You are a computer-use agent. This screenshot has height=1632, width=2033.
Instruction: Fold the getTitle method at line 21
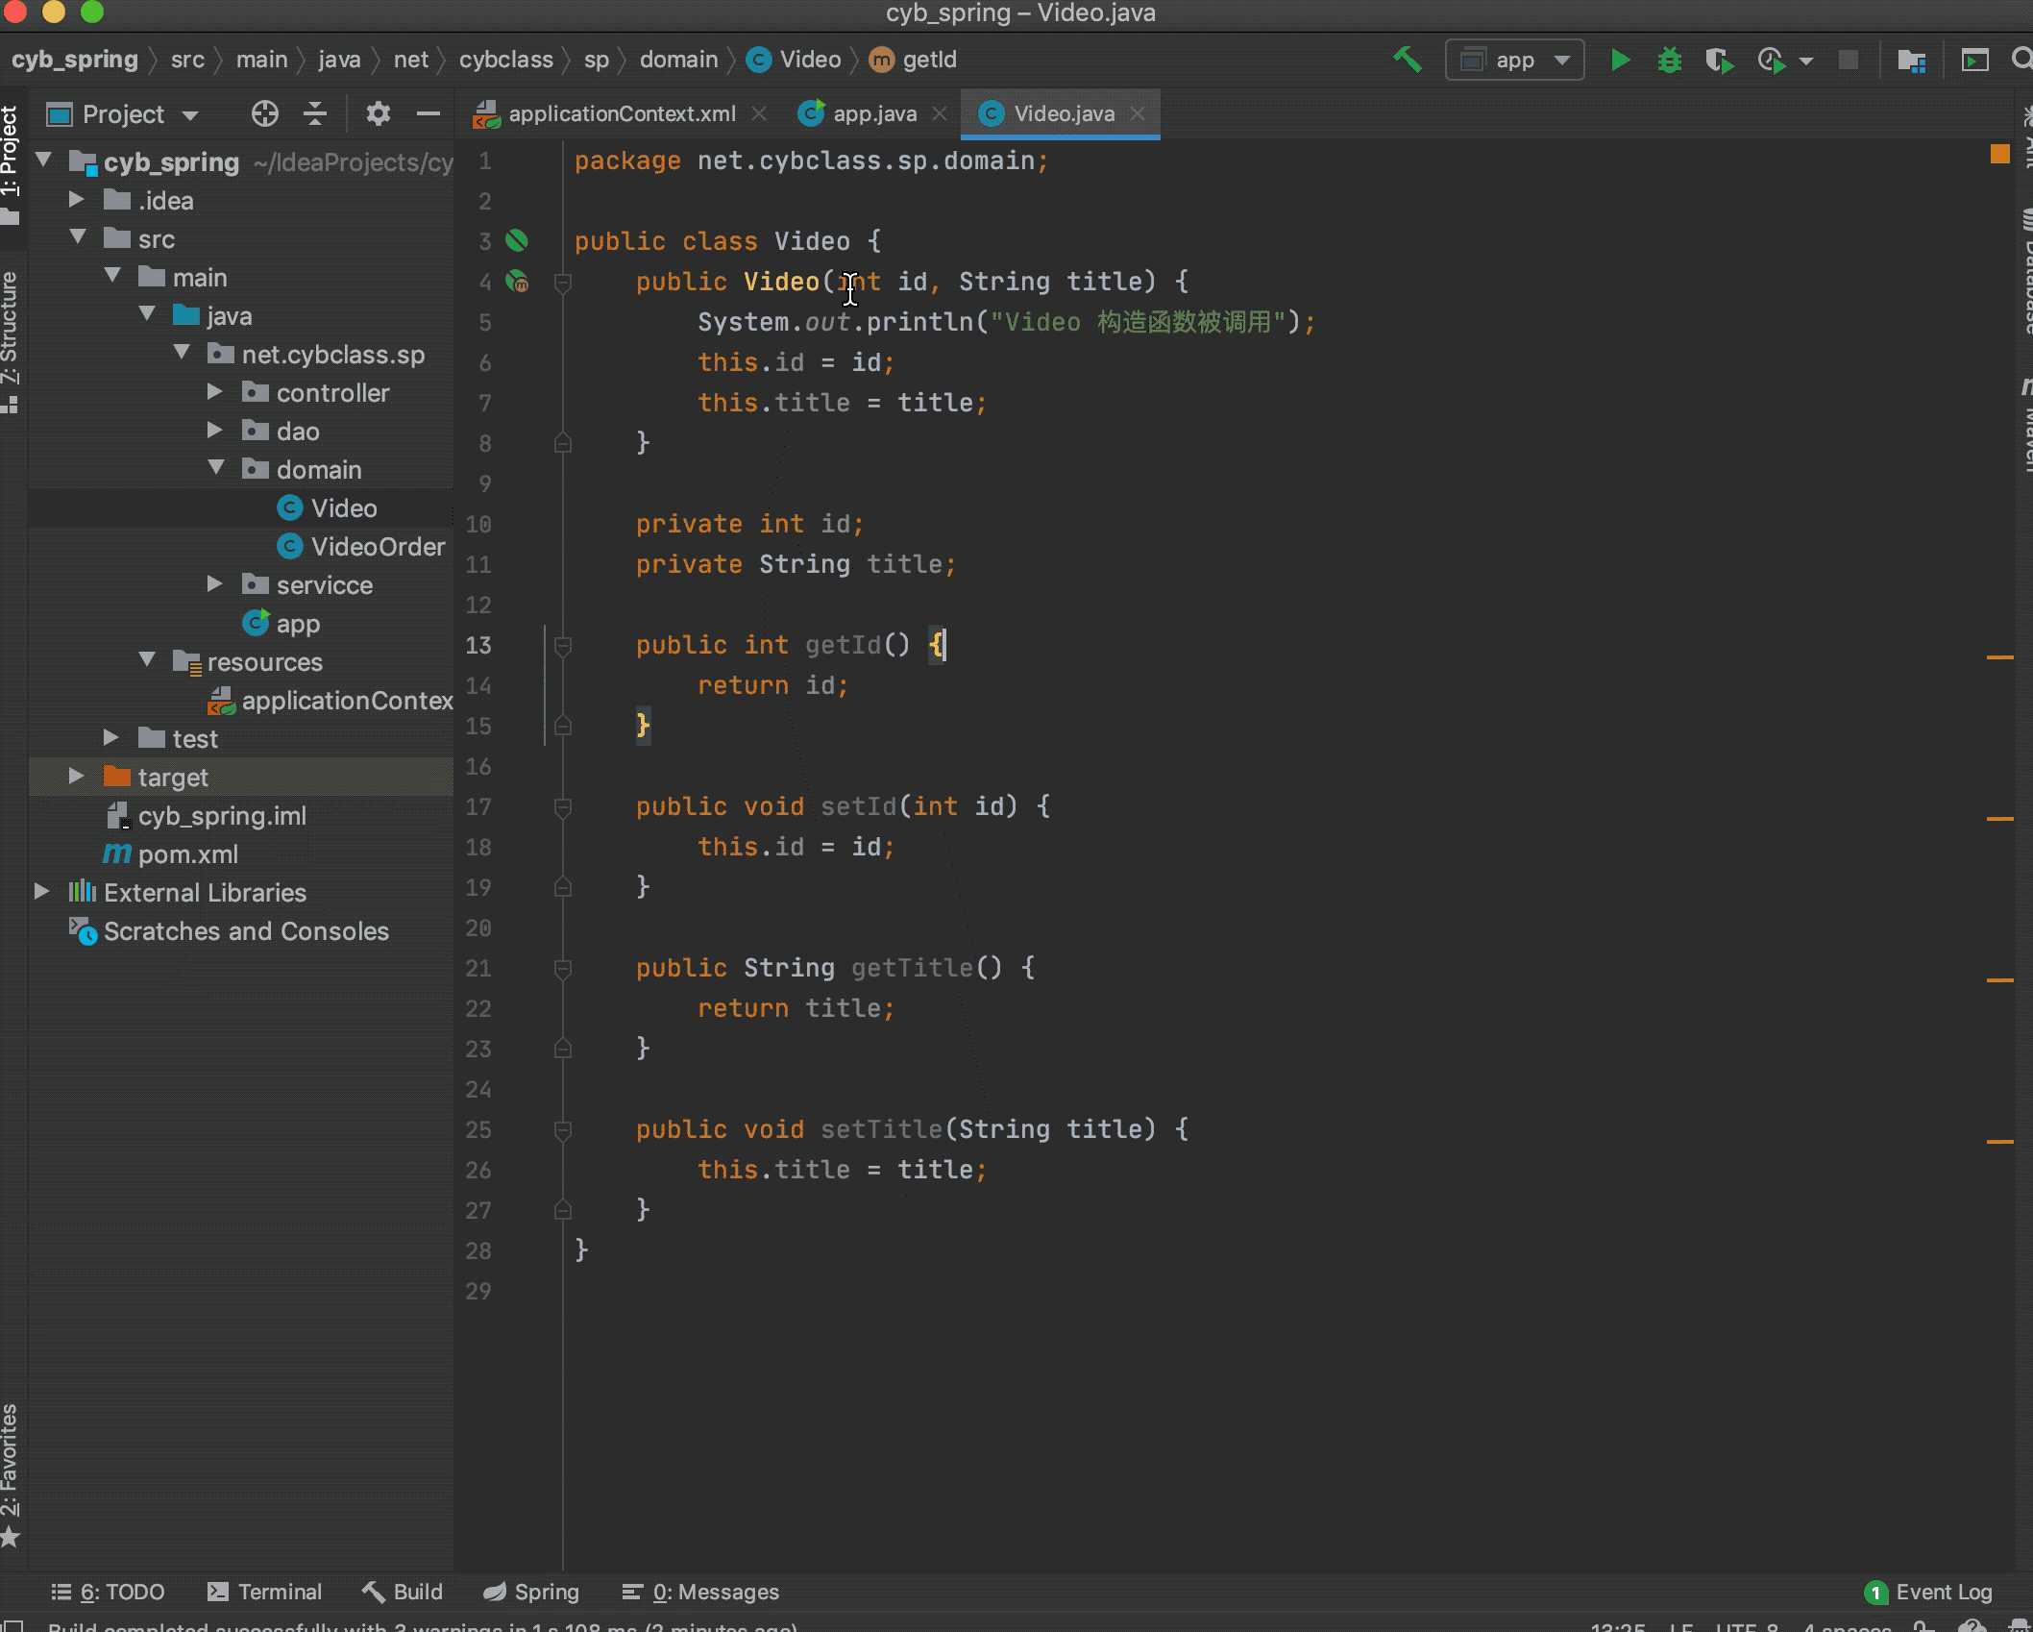click(563, 968)
